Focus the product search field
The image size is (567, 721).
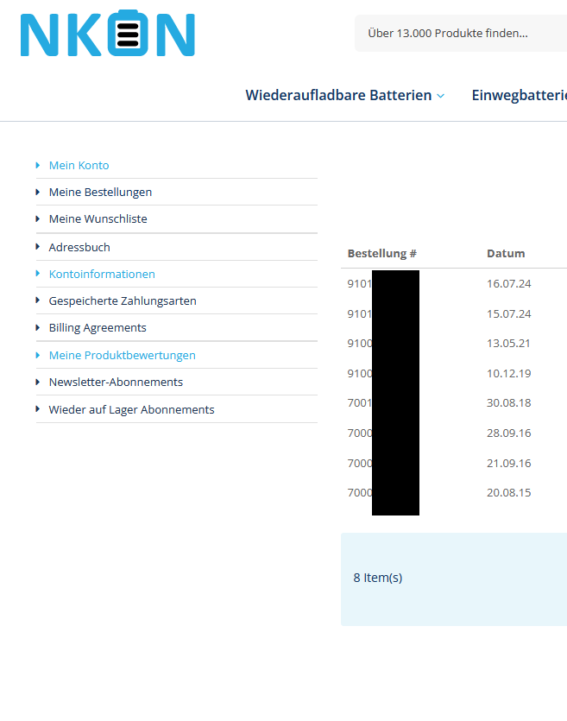(x=457, y=34)
